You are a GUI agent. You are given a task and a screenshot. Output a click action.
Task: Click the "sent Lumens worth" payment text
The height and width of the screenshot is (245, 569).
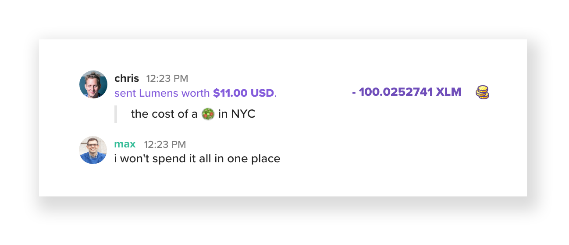[162, 93]
